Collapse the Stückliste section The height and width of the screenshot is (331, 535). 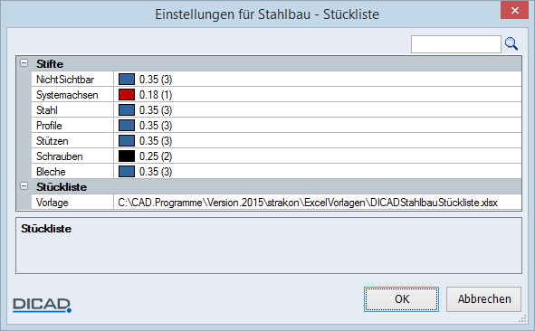click(x=24, y=186)
